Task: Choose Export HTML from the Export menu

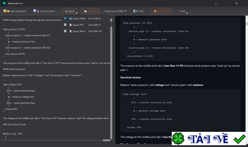Action: coord(79,19)
